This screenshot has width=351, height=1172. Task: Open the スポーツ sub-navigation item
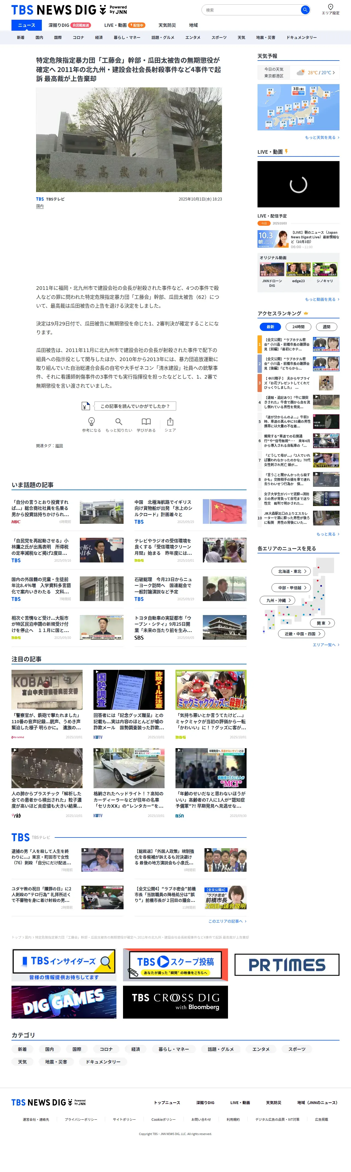[x=219, y=37]
